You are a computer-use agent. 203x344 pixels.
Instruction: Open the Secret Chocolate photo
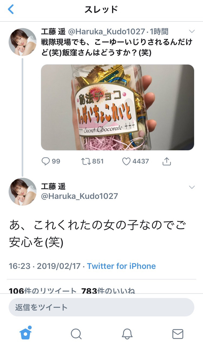click(x=117, y=107)
